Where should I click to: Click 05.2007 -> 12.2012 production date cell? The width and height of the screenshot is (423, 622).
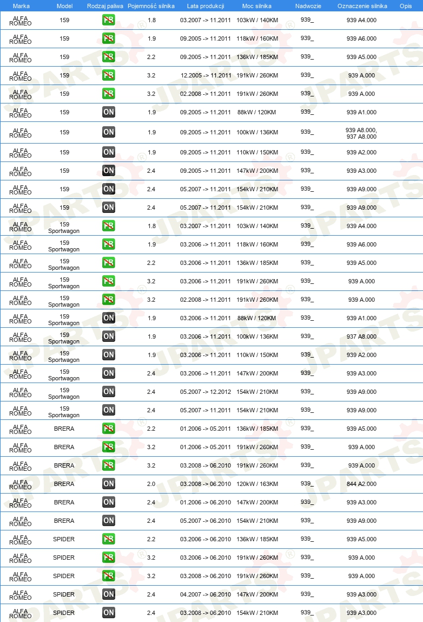[x=205, y=392]
